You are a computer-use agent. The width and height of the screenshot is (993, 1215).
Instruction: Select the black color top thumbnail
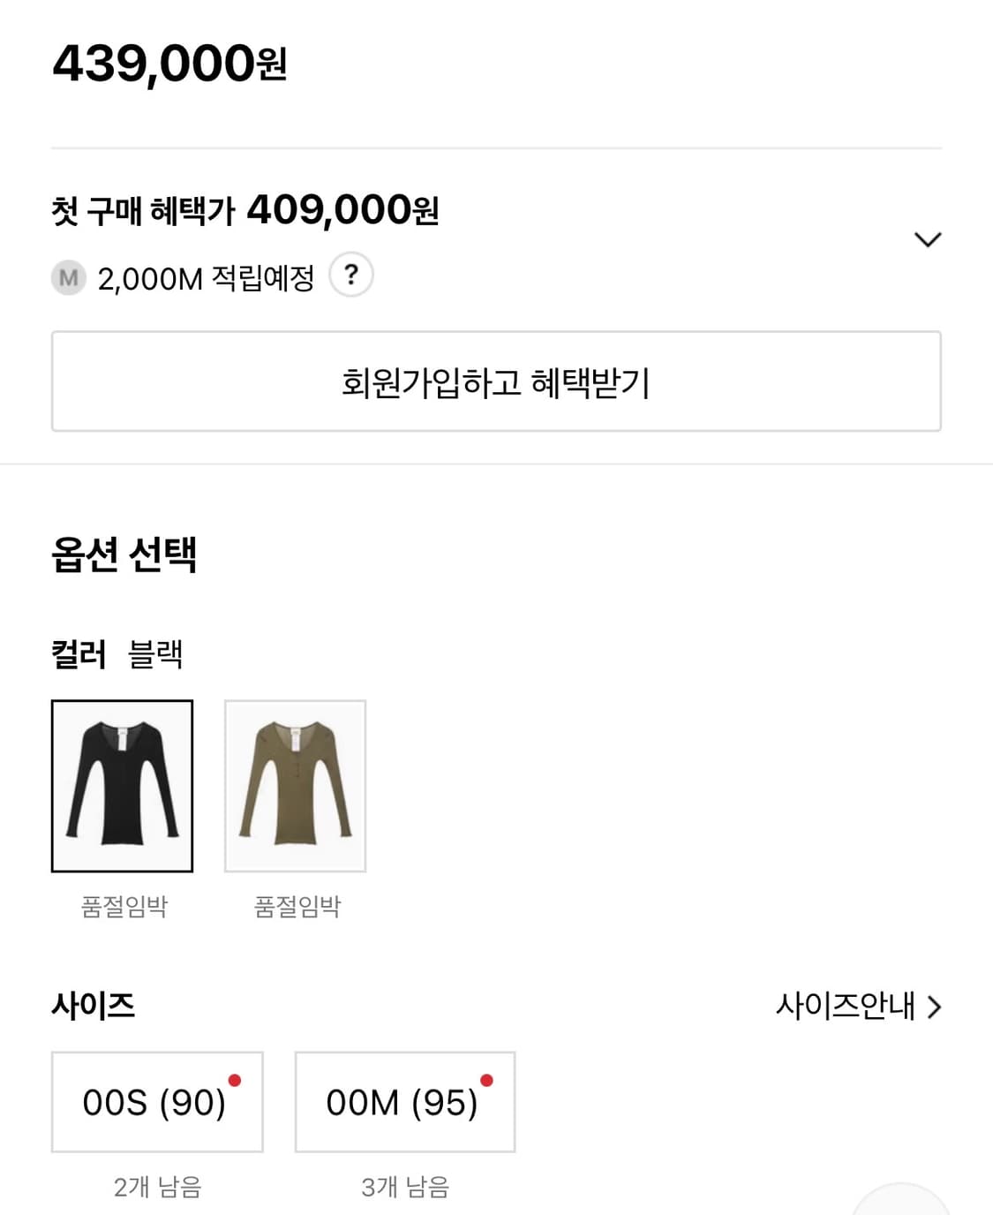[122, 785]
